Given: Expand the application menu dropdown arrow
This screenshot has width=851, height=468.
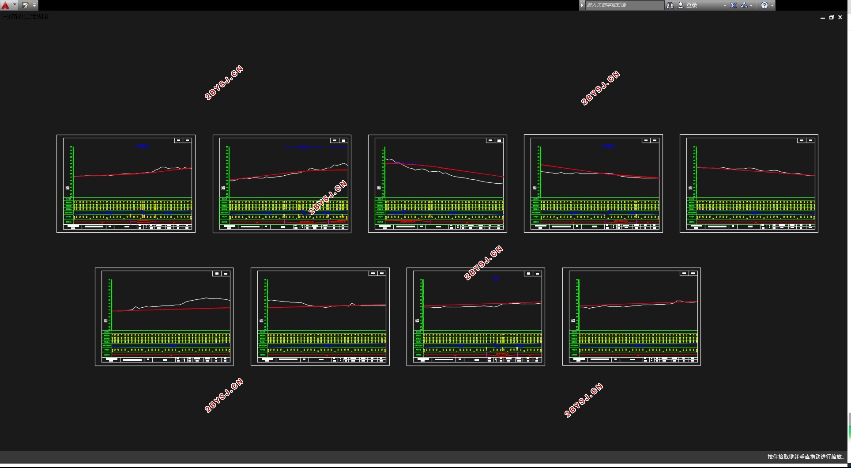Looking at the screenshot, I should click(x=15, y=5).
